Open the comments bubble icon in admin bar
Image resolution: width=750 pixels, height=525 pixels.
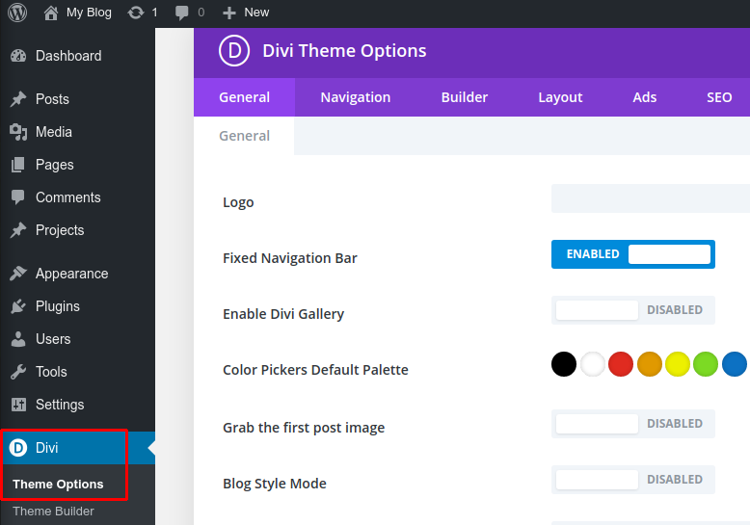(x=182, y=13)
